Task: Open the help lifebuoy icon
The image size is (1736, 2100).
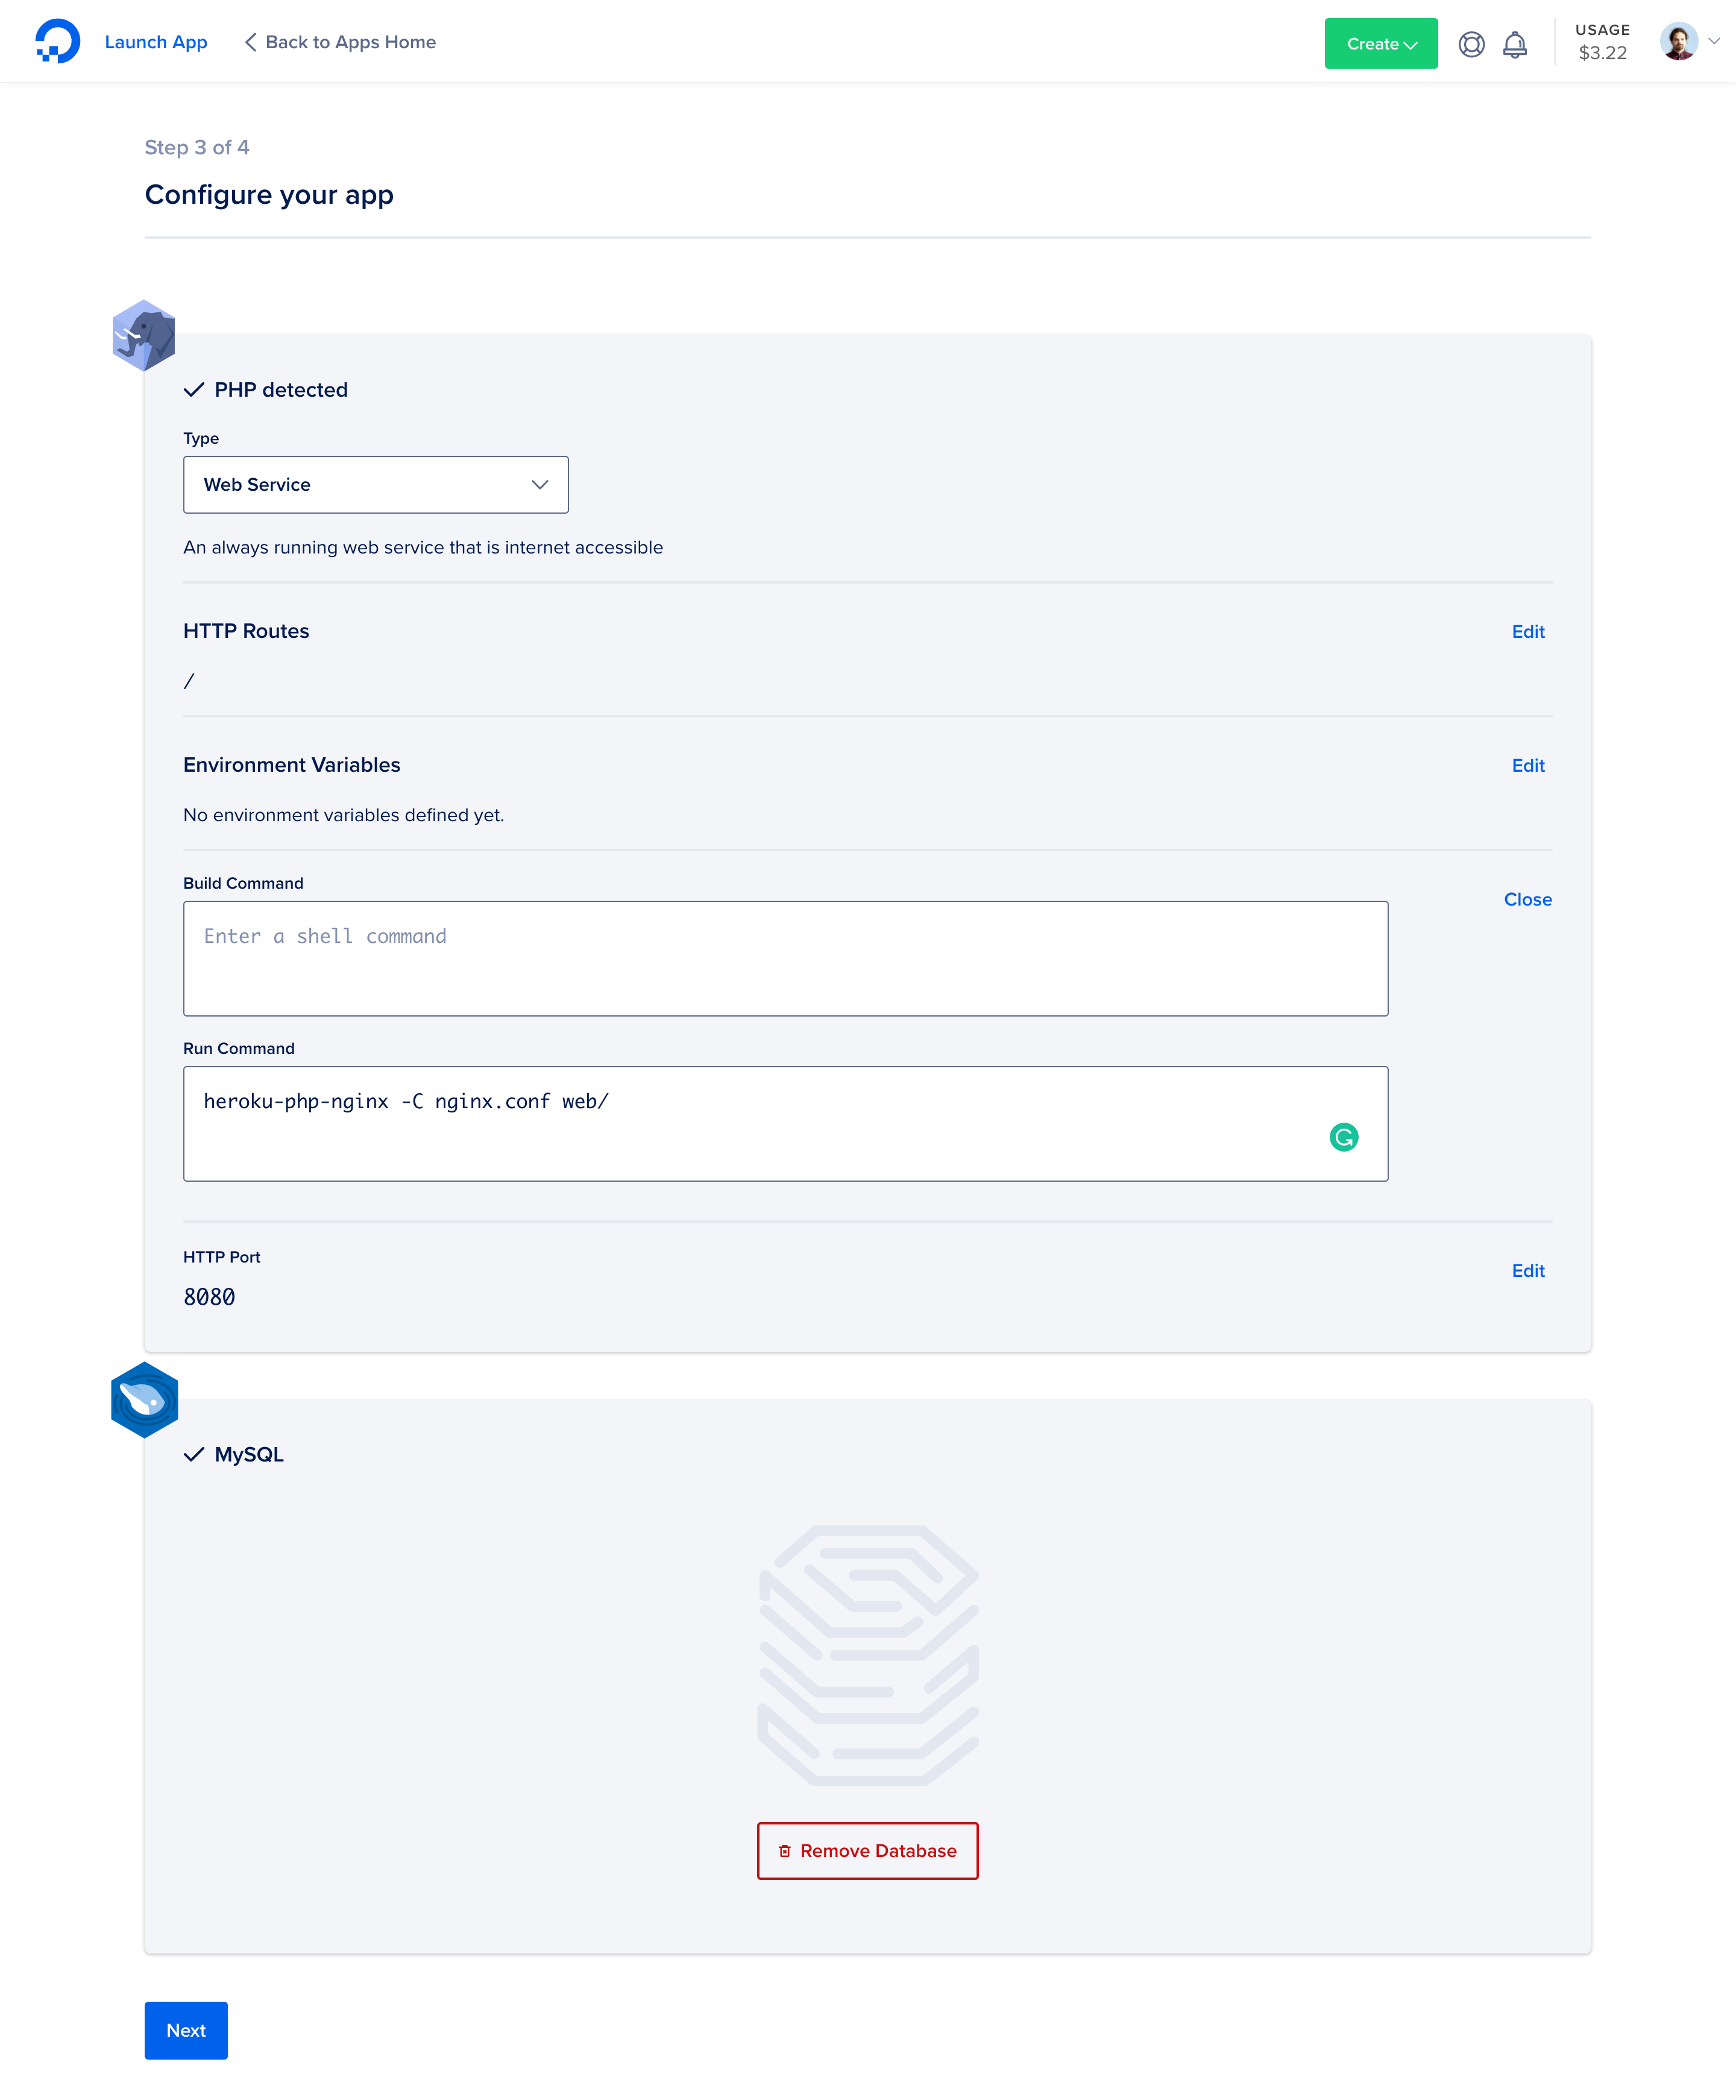Action: pos(1471,44)
